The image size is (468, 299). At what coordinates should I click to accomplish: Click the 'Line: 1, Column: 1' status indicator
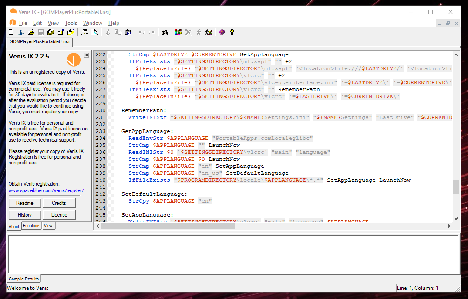417,288
